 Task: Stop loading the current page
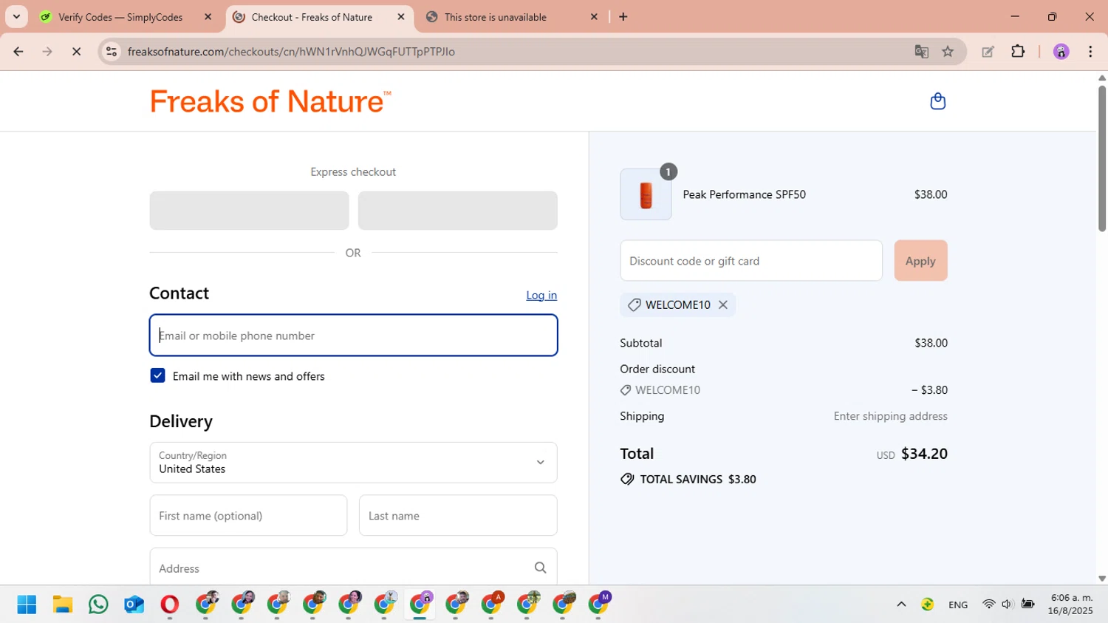coord(76,52)
